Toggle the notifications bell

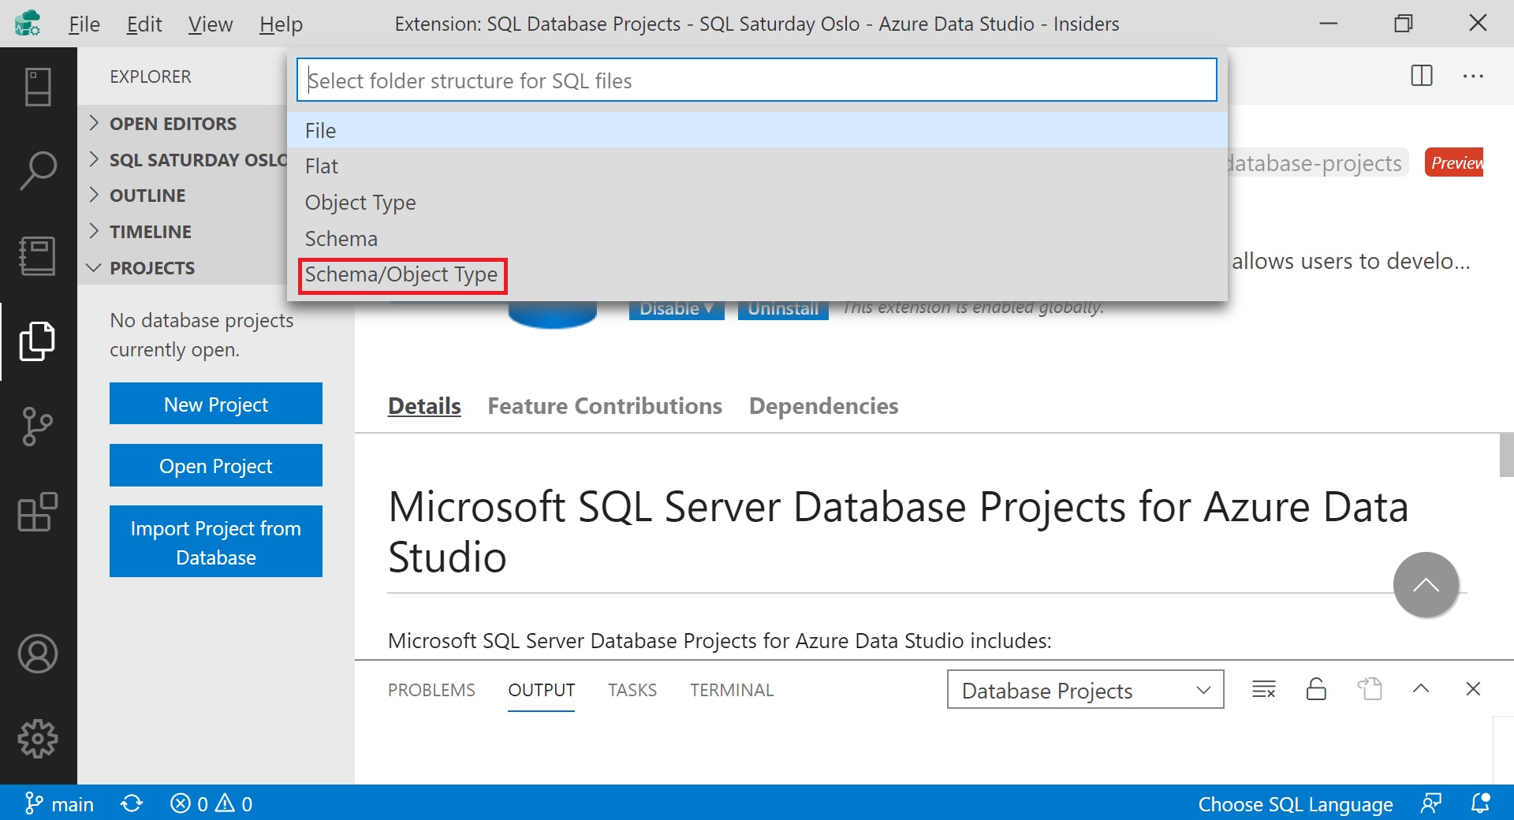1481,803
